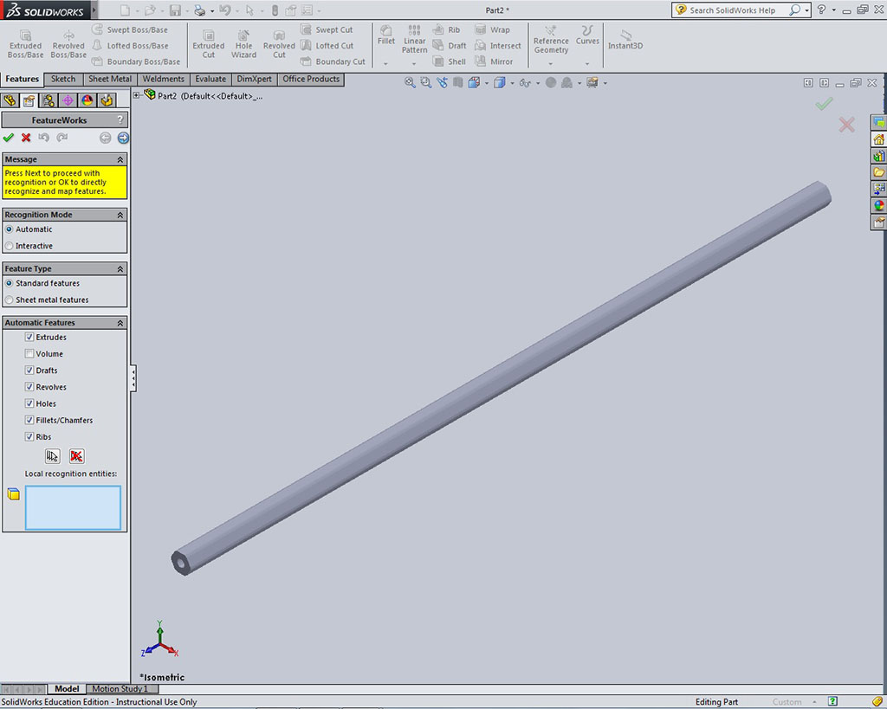Open the Motion Study 1 tab

click(x=120, y=689)
